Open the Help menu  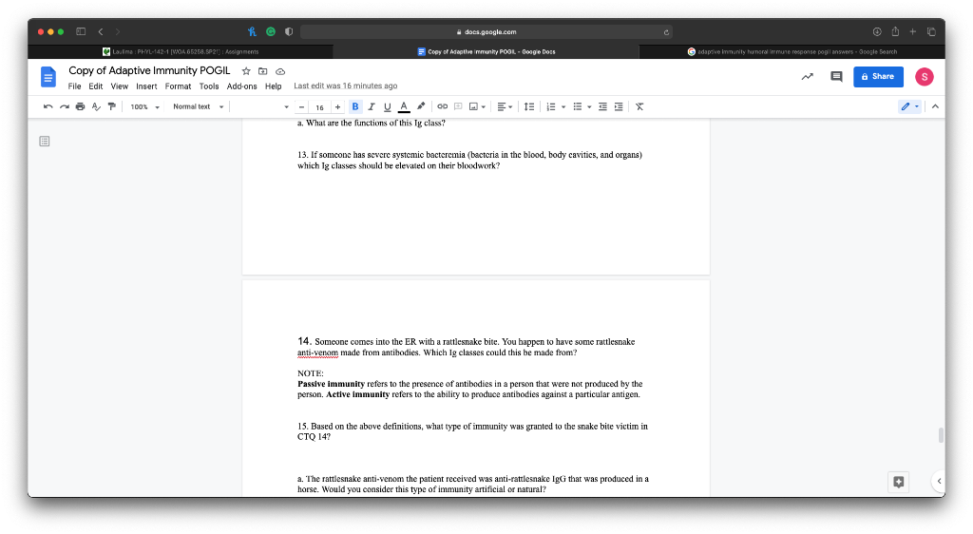(x=274, y=86)
